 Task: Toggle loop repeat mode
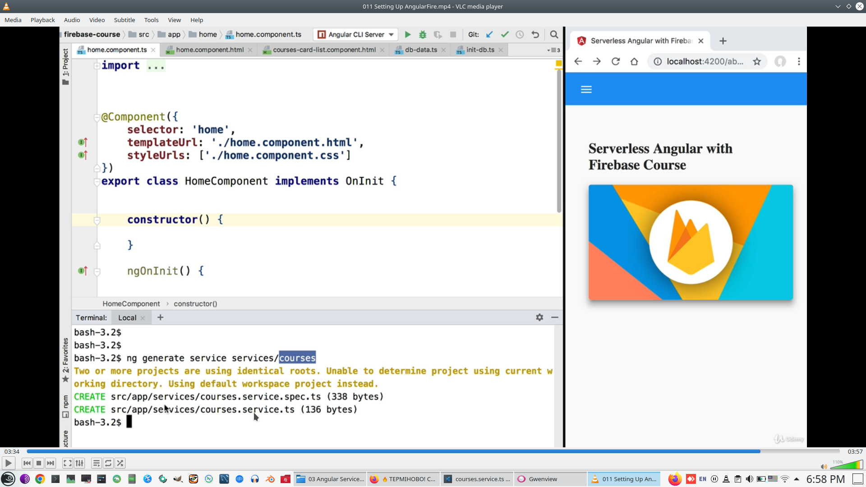coord(108,463)
